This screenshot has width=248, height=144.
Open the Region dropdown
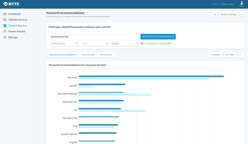pyautogui.click(x=94, y=44)
